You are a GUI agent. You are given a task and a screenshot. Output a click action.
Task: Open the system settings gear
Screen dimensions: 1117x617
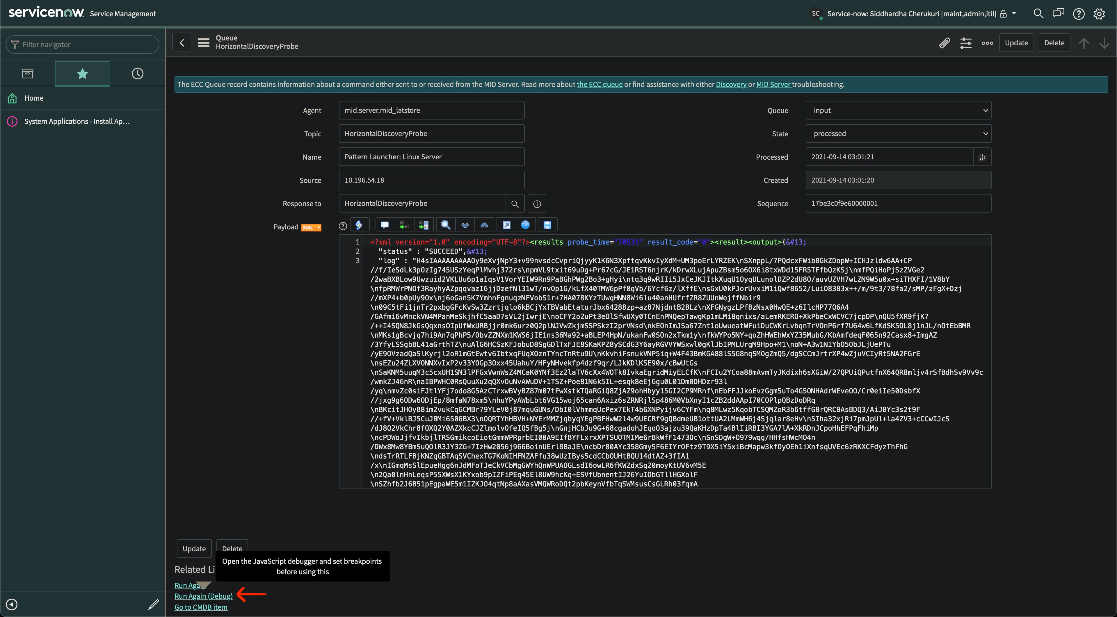click(x=1099, y=13)
